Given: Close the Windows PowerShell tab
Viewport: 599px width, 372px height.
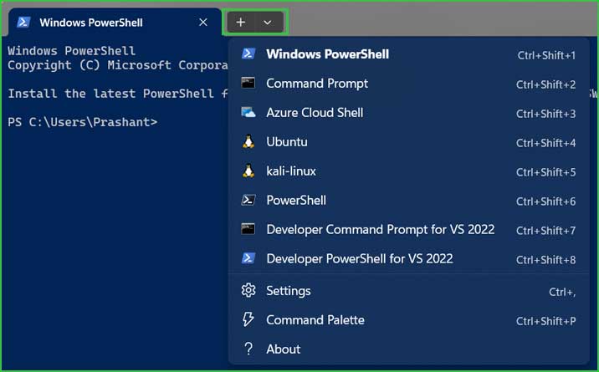Looking at the screenshot, I should point(203,22).
